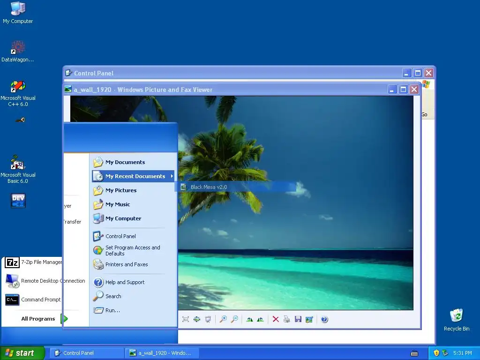Minimize the Picture and Fax Viewer window

point(392,90)
